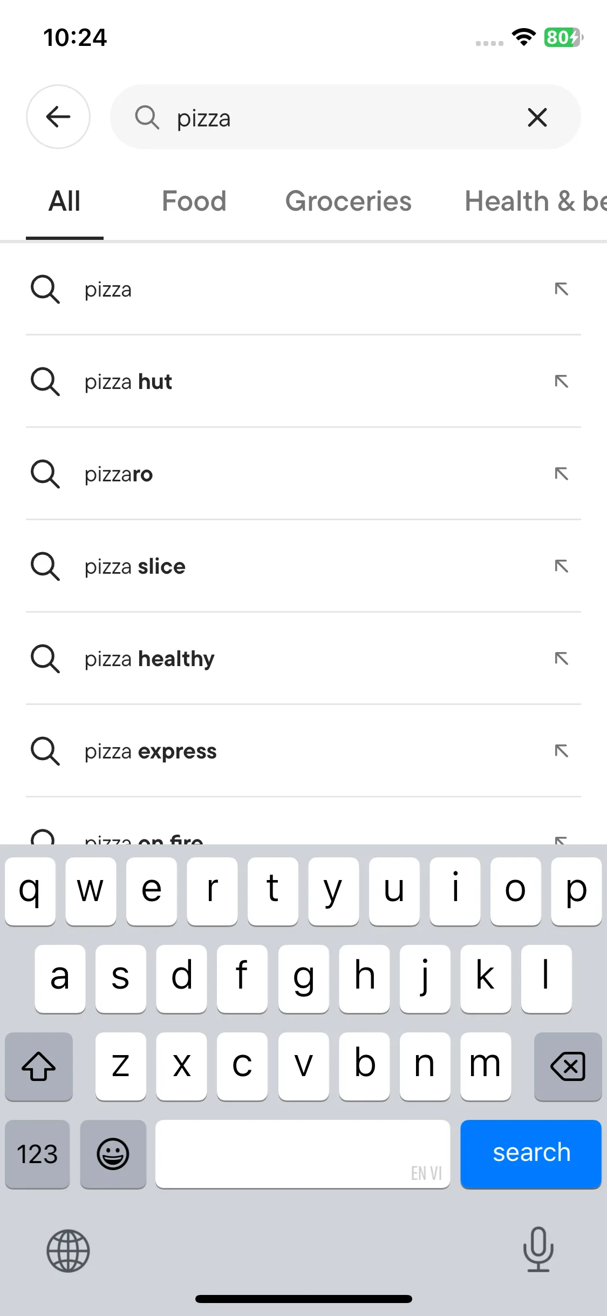Image resolution: width=607 pixels, height=1316 pixels.
Task: Clear the pizza search text
Action: tap(537, 117)
